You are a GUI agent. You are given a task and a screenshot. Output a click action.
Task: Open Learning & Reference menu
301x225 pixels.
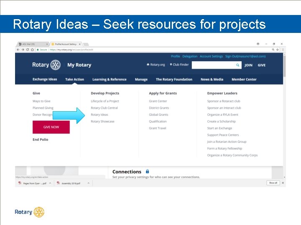110,80
